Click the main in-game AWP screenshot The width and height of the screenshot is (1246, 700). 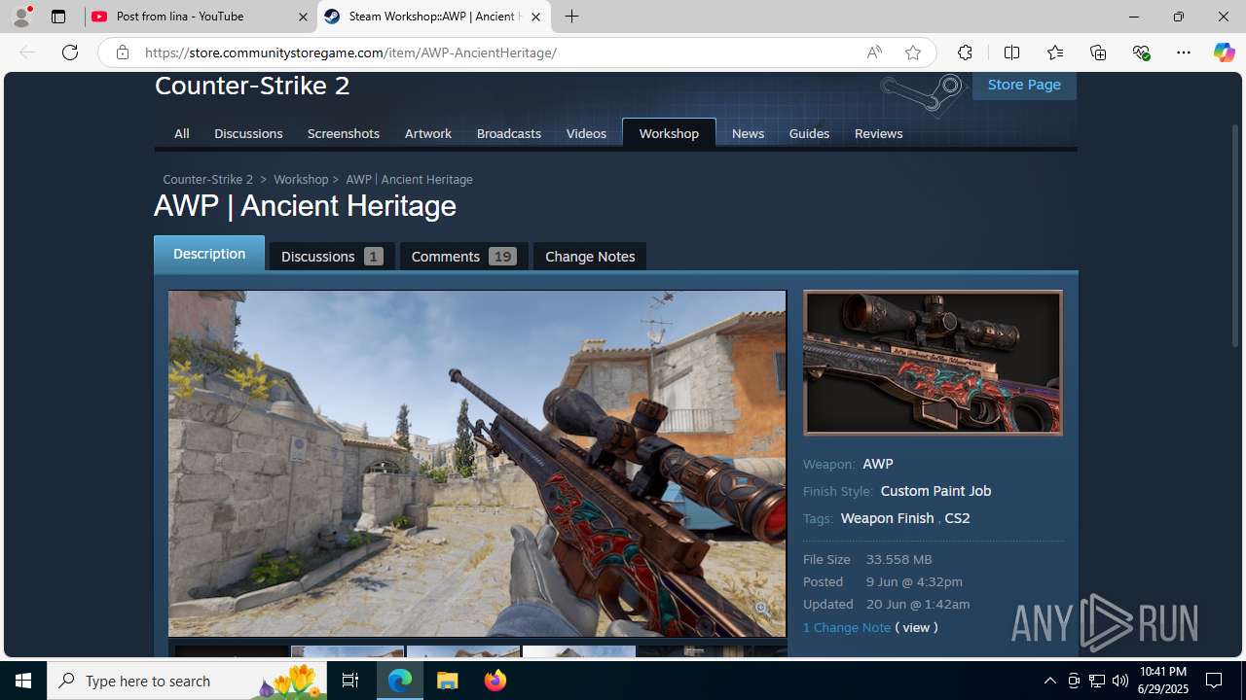click(x=477, y=464)
